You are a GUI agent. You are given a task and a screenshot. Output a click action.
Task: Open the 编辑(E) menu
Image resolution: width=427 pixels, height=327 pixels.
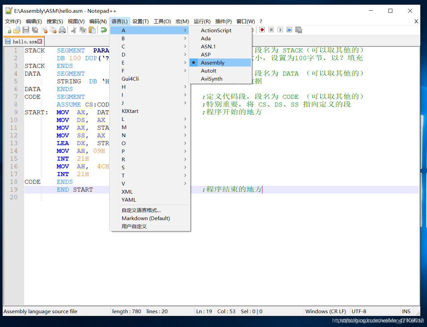[x=34, y=21]
